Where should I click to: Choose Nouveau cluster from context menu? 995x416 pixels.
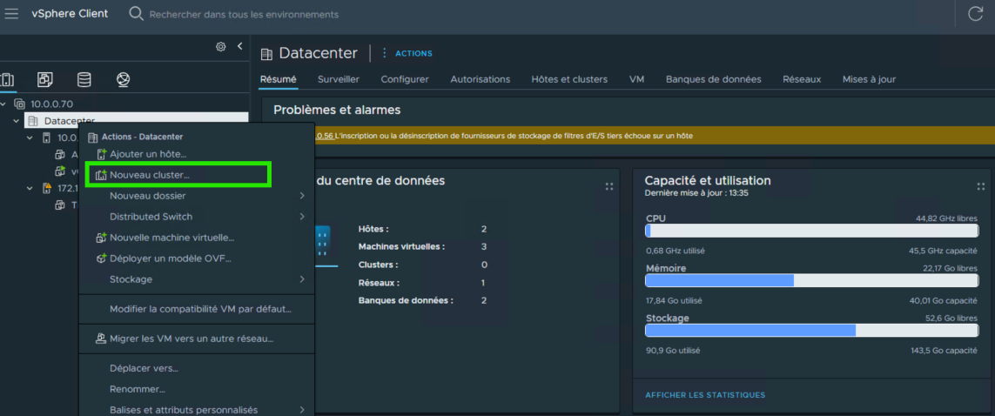[149, 175]
